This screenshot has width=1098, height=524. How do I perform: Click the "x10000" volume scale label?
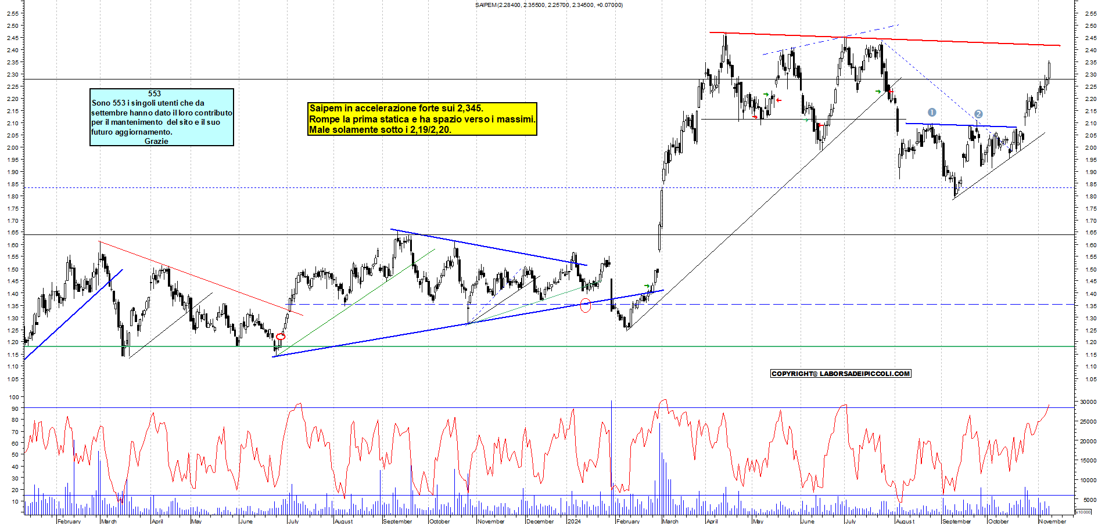coord(1083,512)
